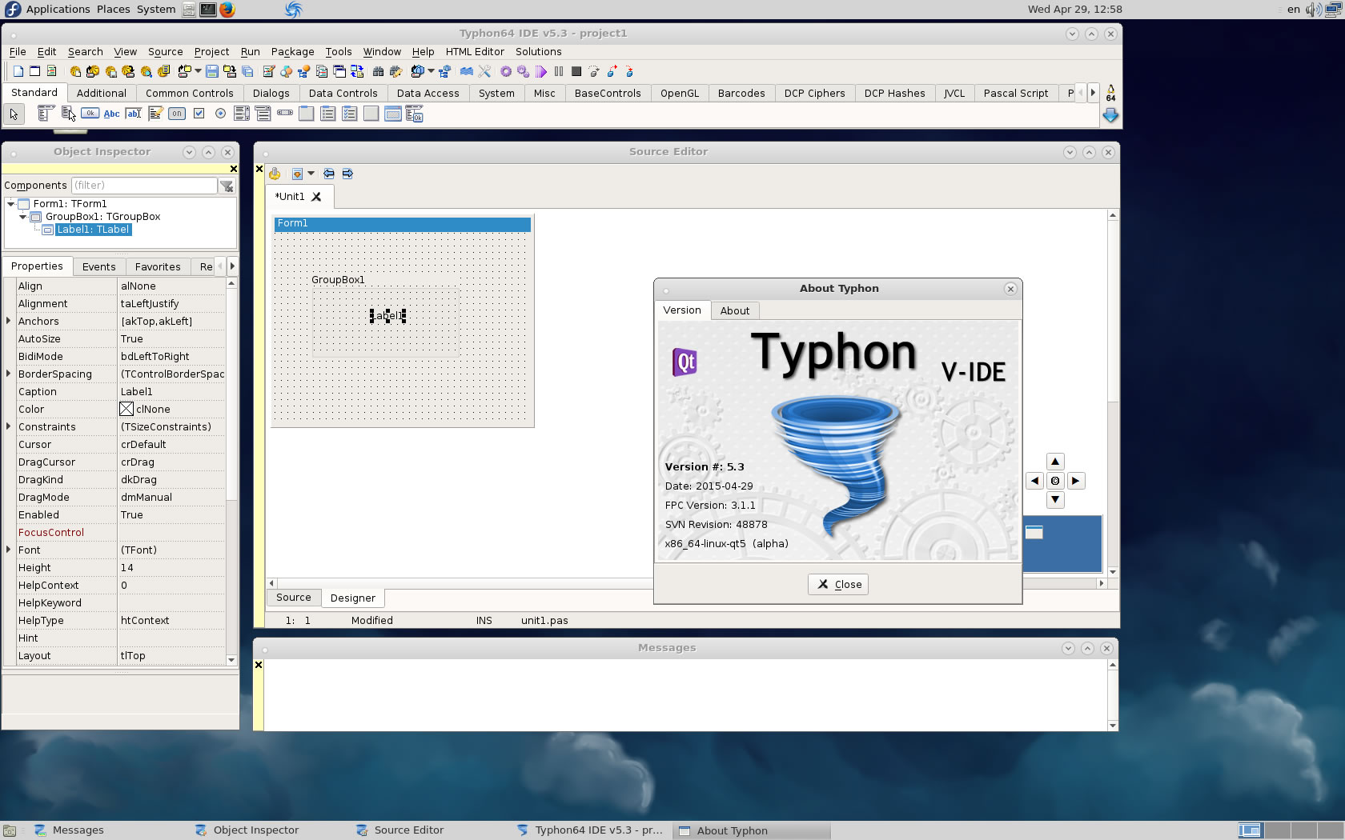
Task: Open the Source Editor toolbar dropdown arrow
Action: pos(311,174)
